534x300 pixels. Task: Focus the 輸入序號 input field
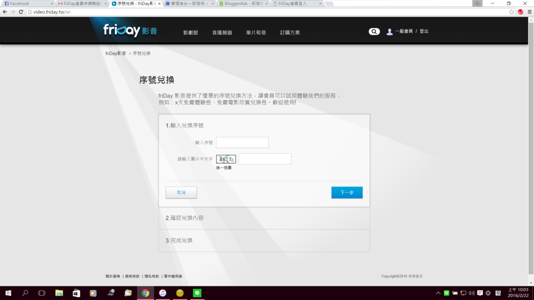click(242, 143)
